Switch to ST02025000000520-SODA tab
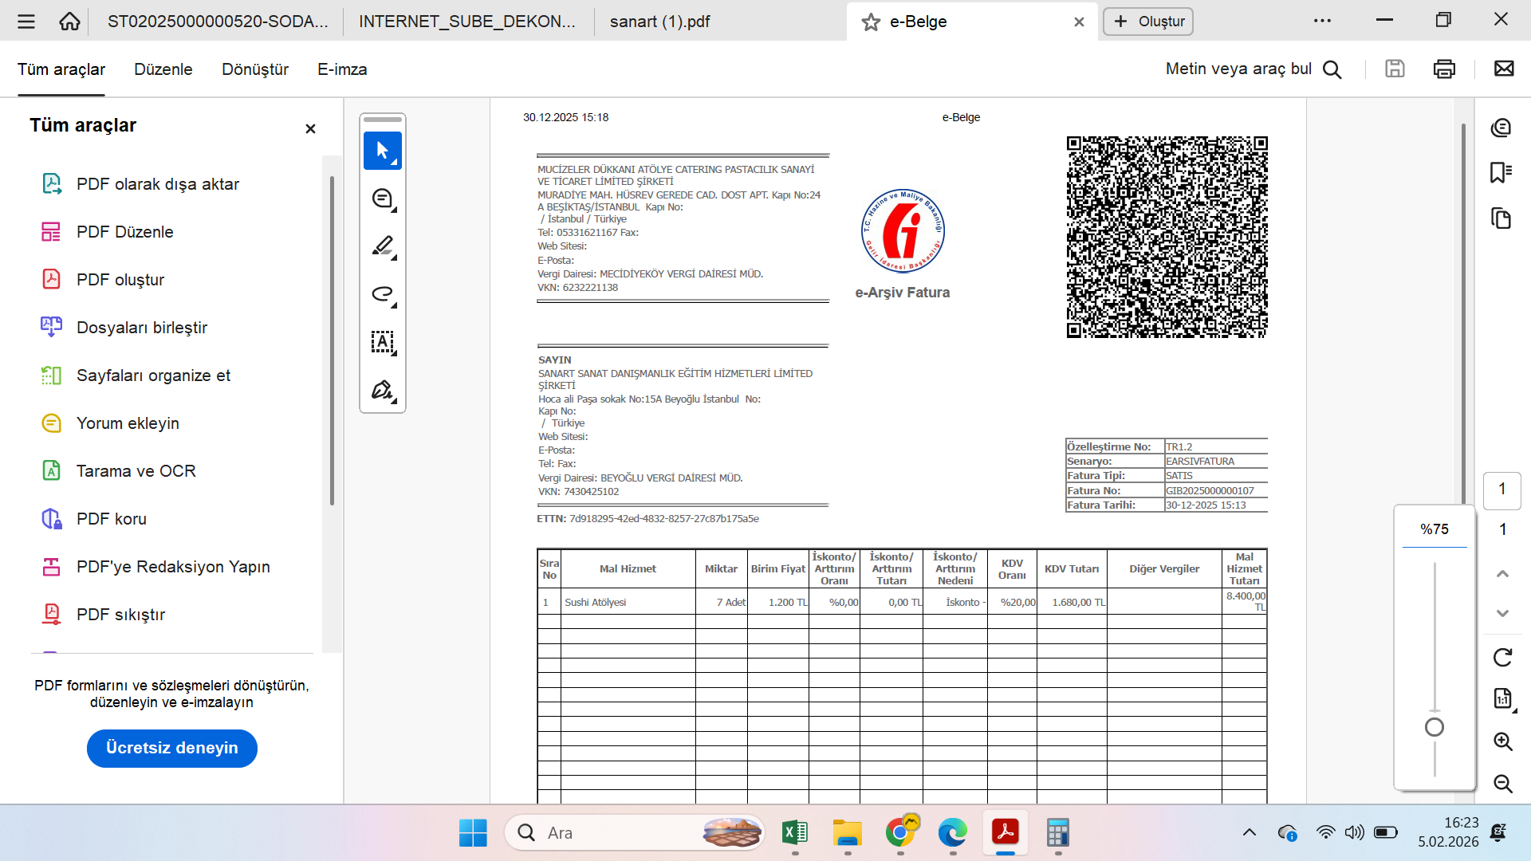Screen dimensions: 1531x861 coord(218,22)
